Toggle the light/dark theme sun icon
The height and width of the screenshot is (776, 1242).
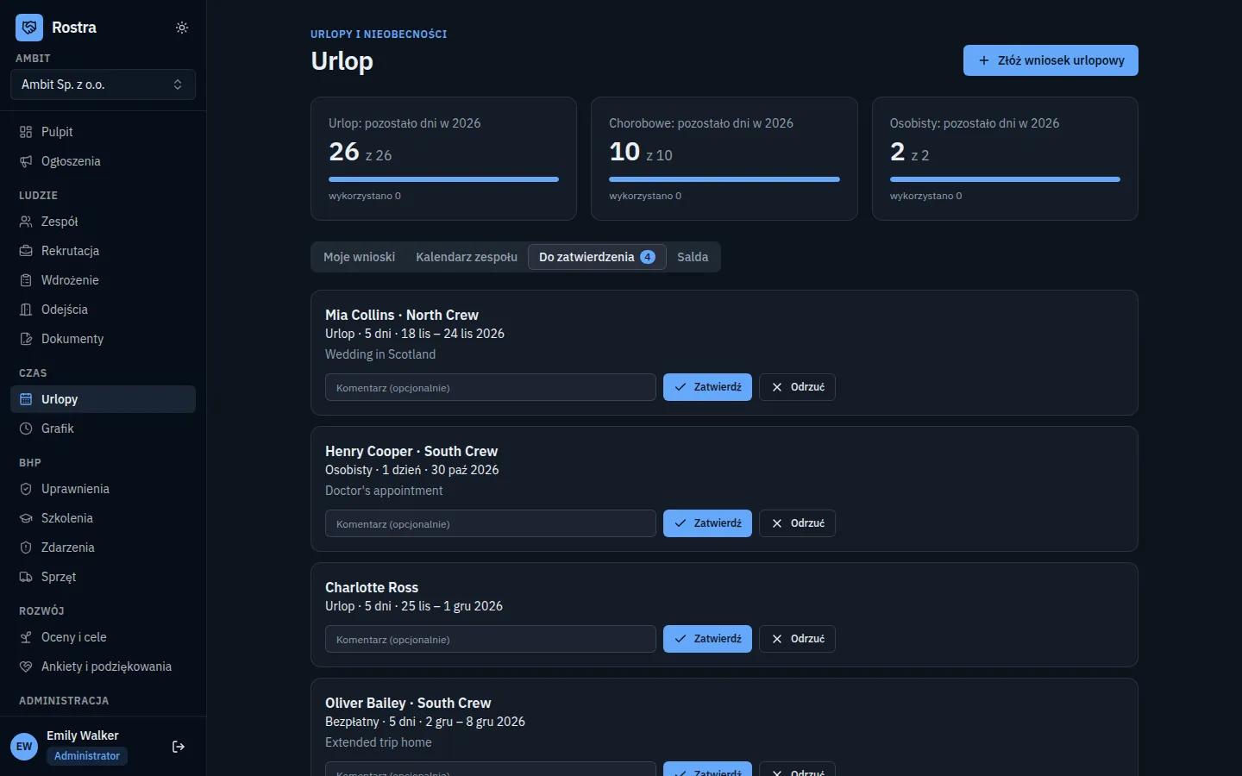tap(182, 28)
